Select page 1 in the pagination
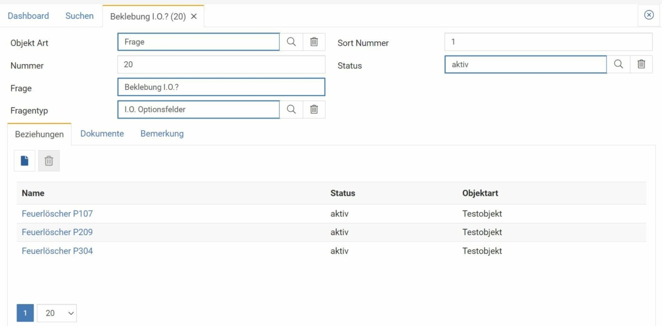The image size is (662, 326). point(24,312)
